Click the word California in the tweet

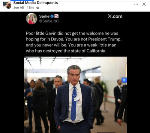(96, 51)
